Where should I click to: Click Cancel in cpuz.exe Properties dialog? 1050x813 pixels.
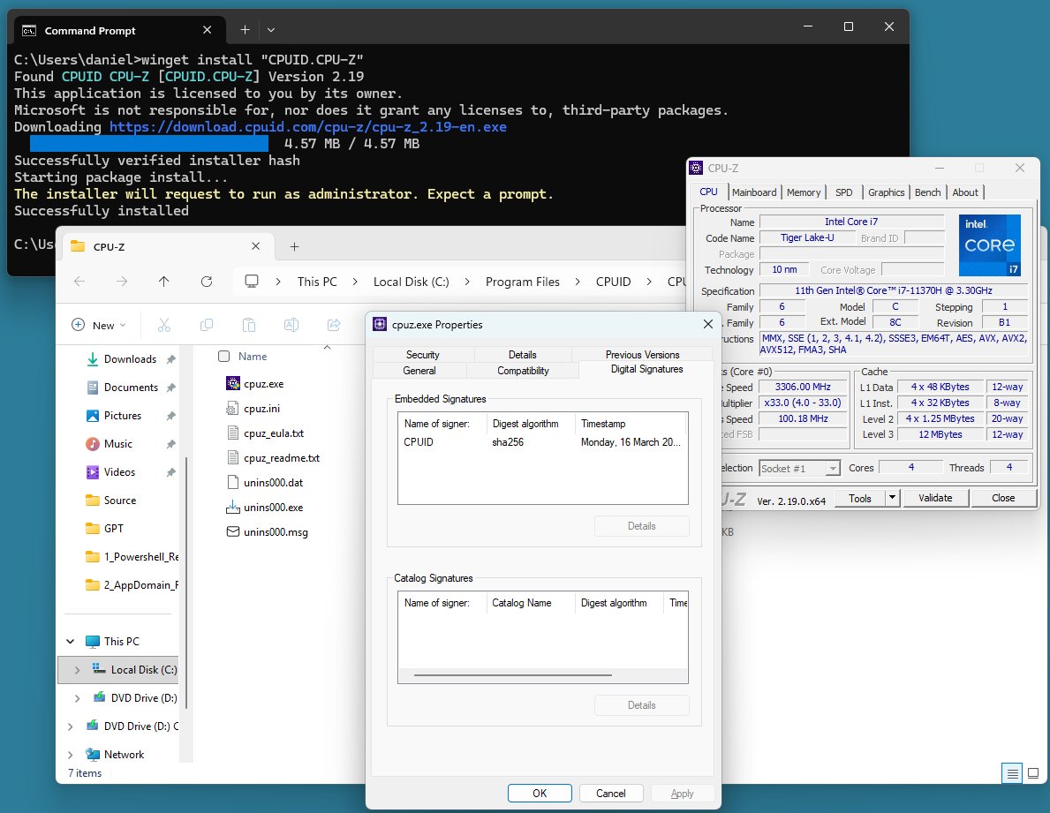(611, 793)
